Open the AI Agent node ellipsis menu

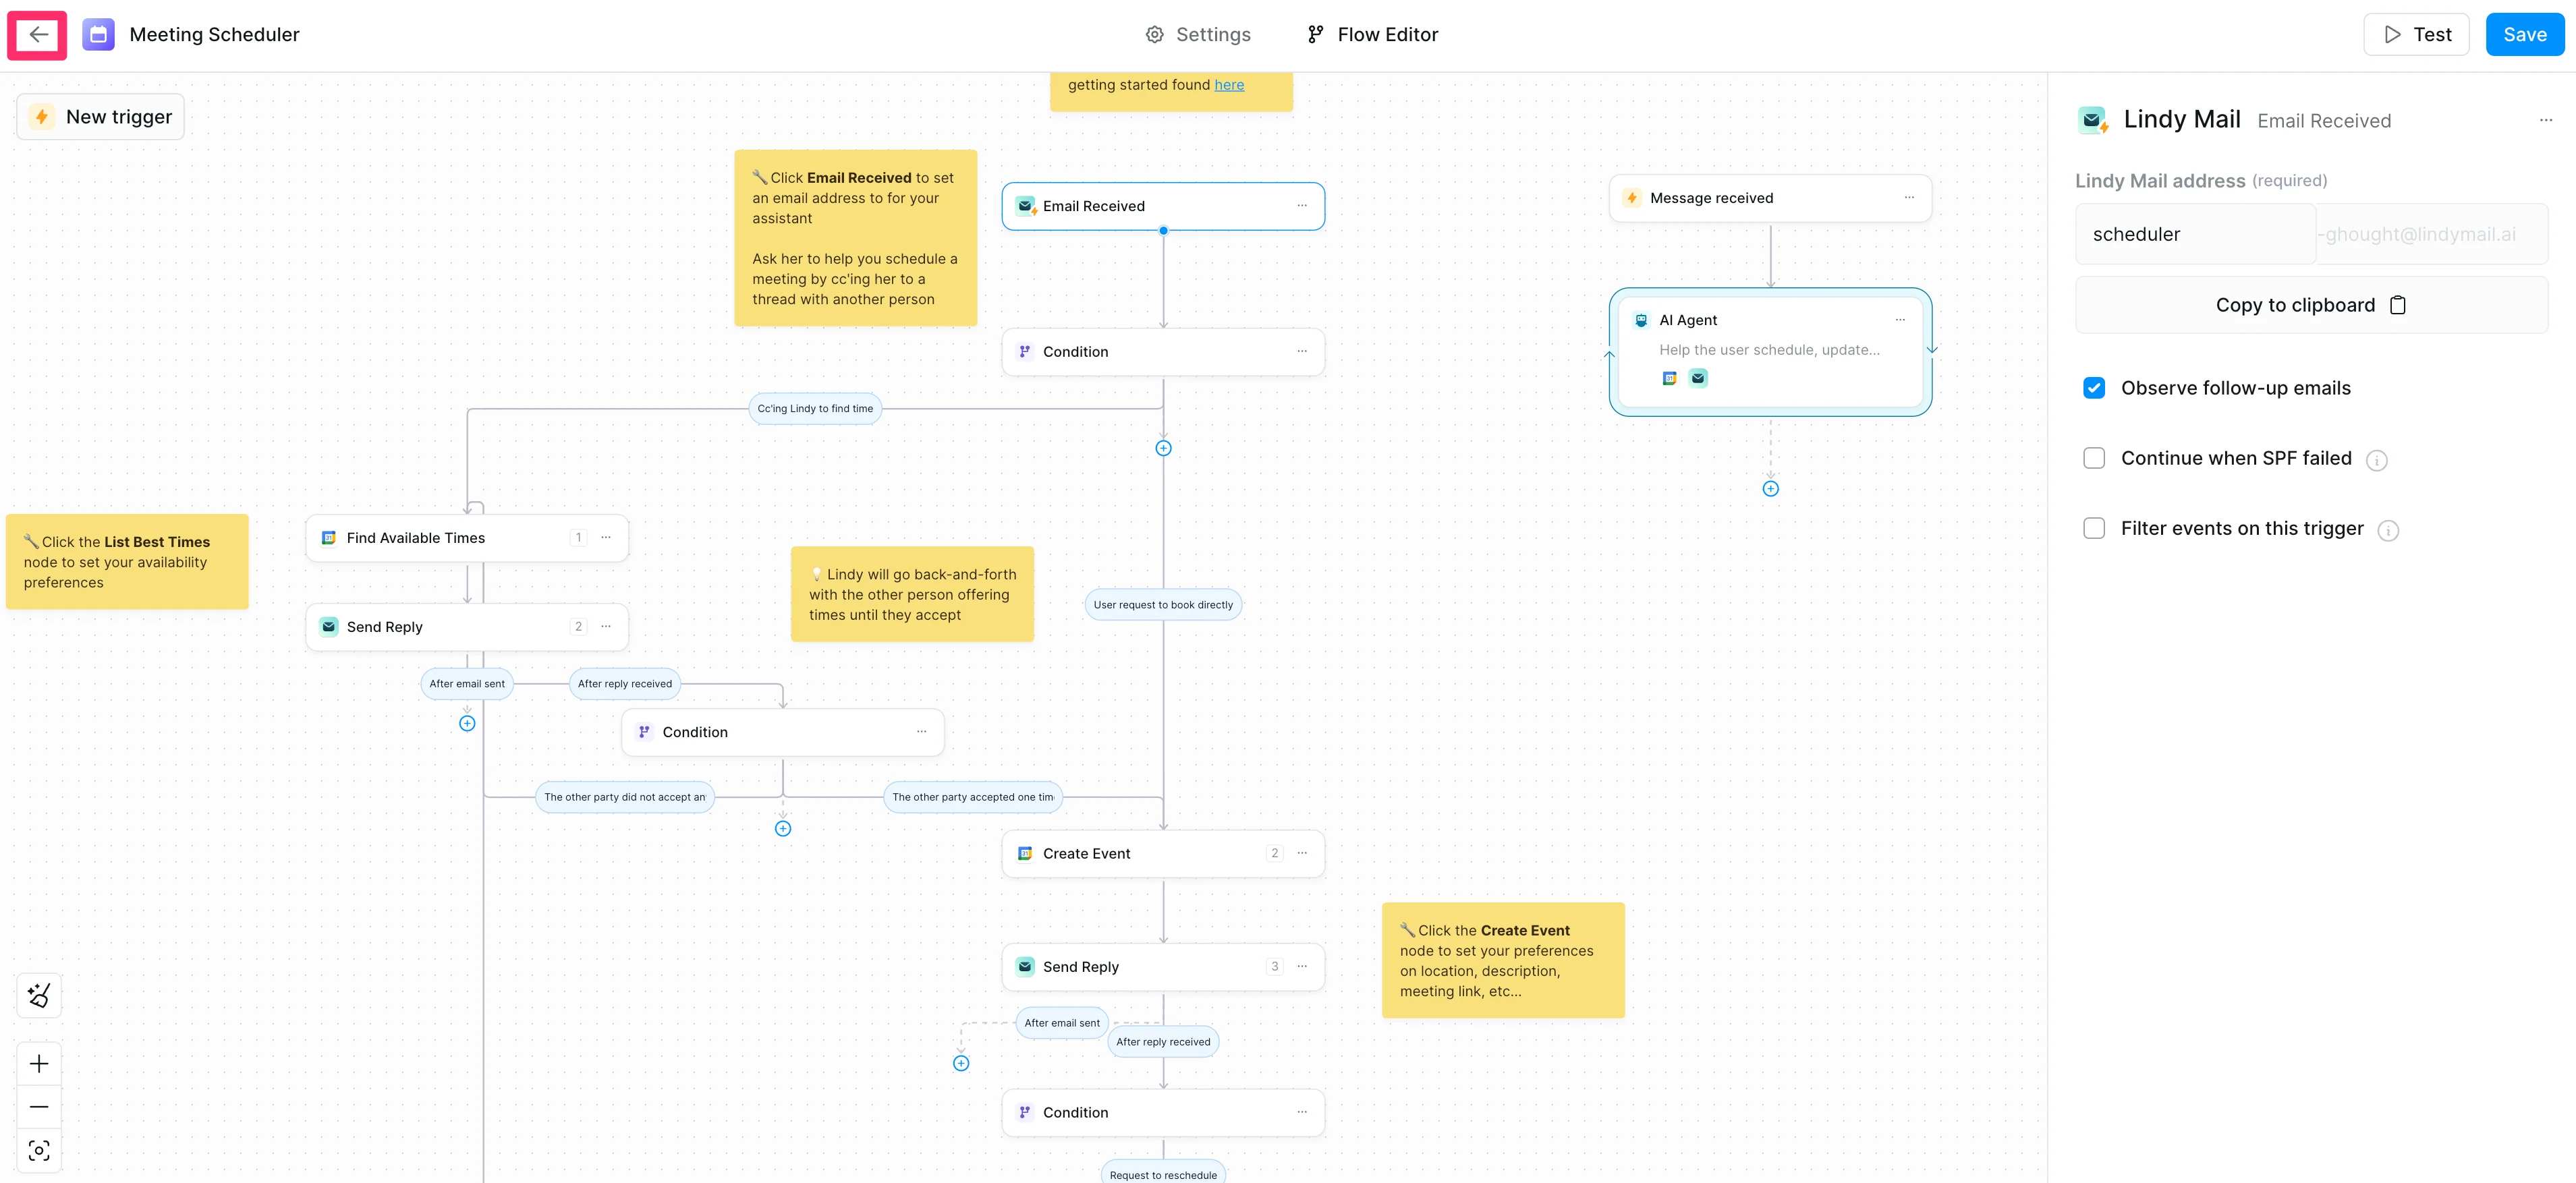click(1899, 320)
